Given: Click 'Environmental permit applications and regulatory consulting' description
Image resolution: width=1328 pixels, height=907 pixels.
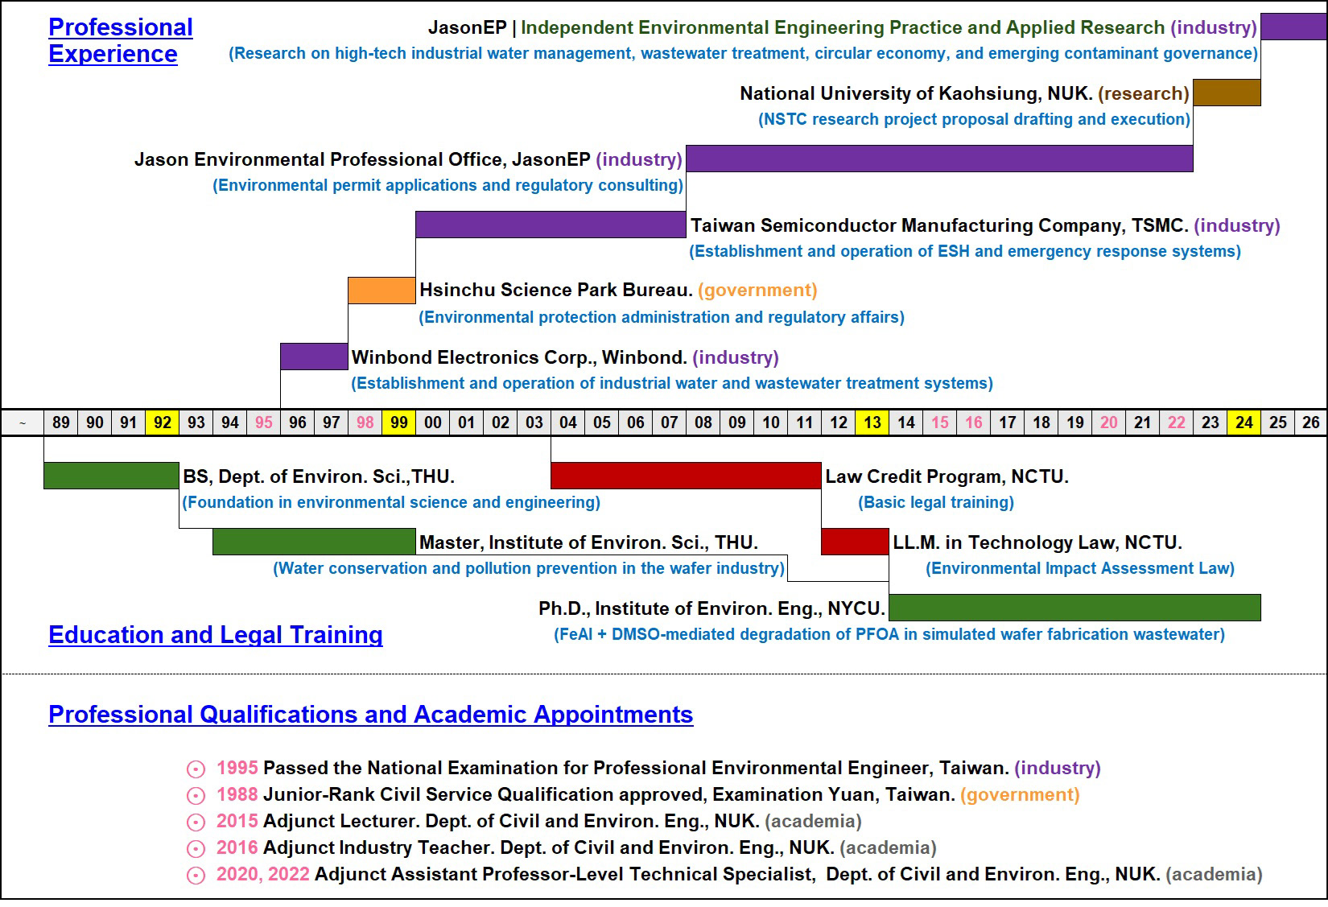Looking at the screenshot, I should (x=447, y=185).
